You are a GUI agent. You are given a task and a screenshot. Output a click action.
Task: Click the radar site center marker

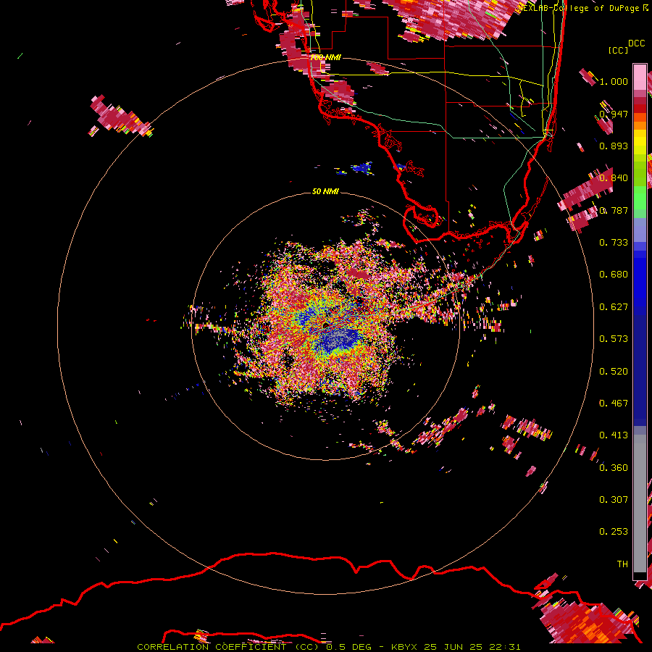point(325,325)
